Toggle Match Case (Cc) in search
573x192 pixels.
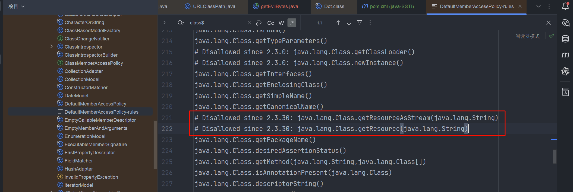pos(270,23)
